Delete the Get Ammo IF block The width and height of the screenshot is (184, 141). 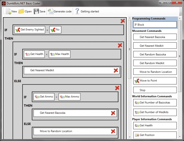click(x=117, y=88)
